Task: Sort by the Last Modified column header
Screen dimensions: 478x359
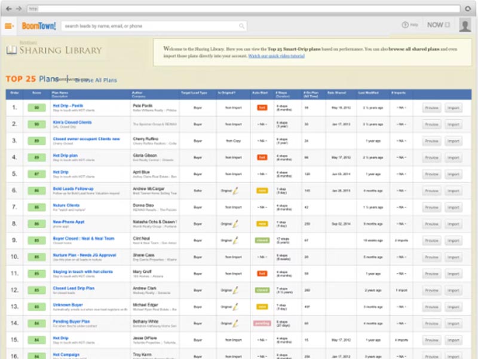Action: tap(369, 93)
